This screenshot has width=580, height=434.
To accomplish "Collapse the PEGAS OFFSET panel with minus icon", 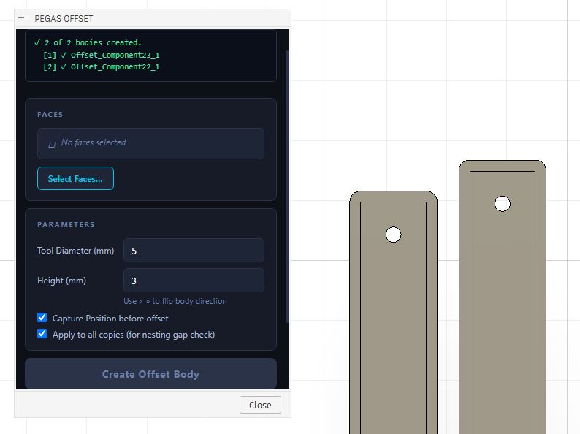I will pyautogui.click(x=21, y=18).
